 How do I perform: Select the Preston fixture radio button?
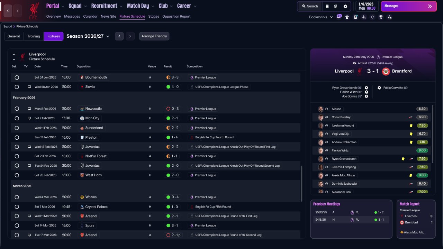17,137
